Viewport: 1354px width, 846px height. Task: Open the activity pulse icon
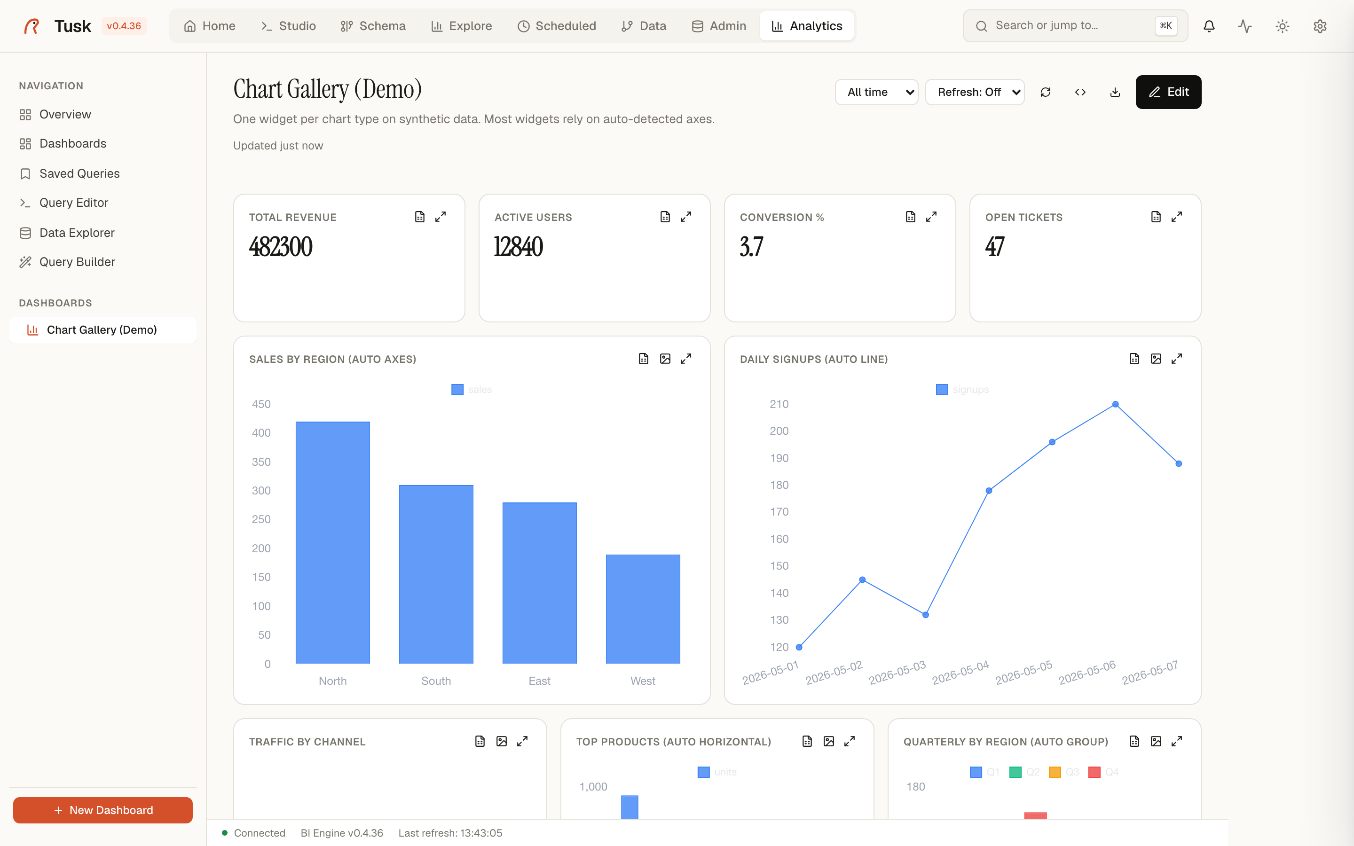(1245, 26)
